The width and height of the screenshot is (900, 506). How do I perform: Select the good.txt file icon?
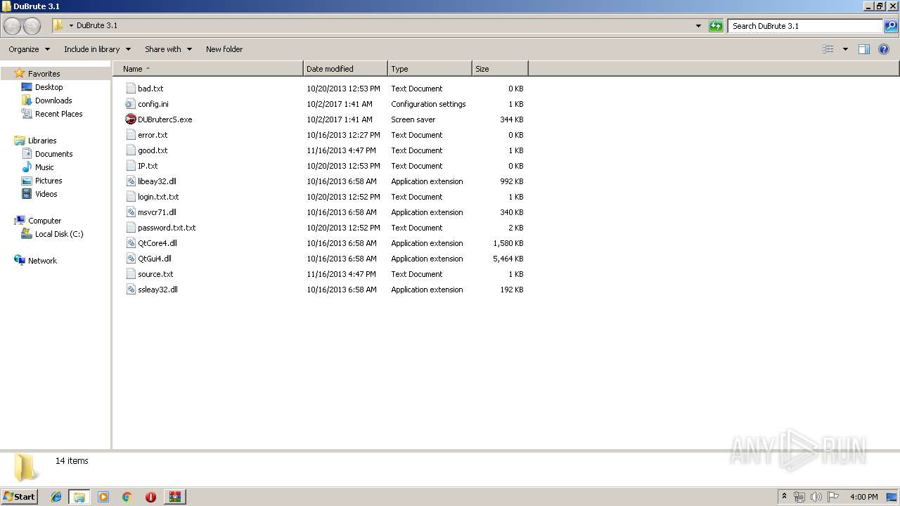[131, 150]
